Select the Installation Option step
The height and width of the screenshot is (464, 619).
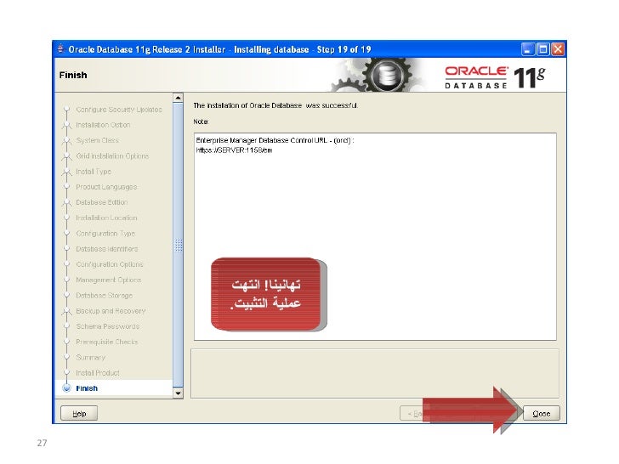click(x=103, y=125)
